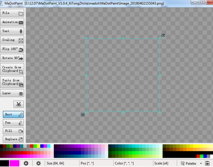This screenshot has width=213, height=167.
Task: Select the Text tool
Action: [x=12, y=31]
